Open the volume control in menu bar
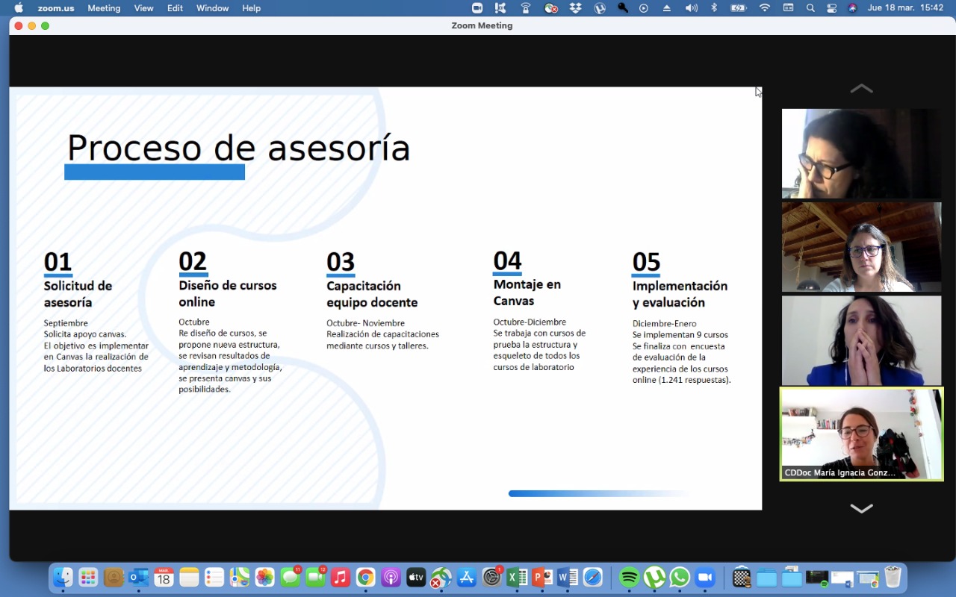Screen dimensions: 956x597 (x=692, y=8)
